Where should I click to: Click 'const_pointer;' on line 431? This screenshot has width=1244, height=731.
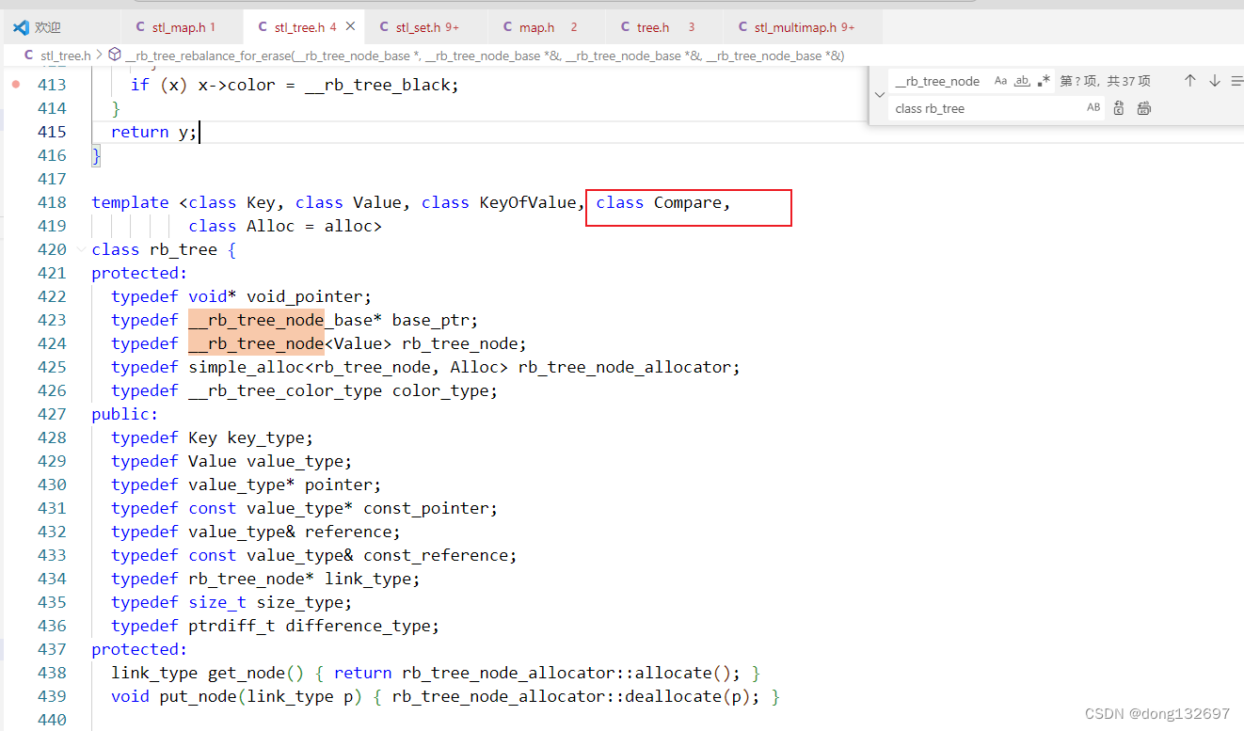pyautogui.click(x=430, y=508)
